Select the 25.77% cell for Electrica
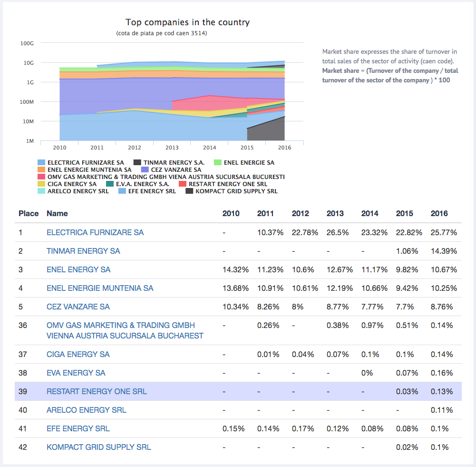The width and height of the screenshot is (476, 467). click(444, 232)
